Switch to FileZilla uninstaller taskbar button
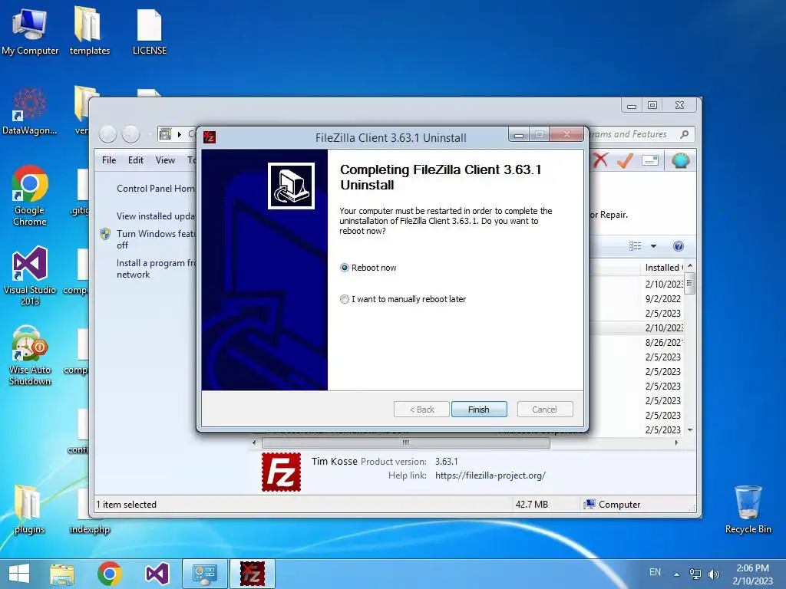This screenshot has height=589, width=786. pyautogui.click(x=252, y=574)
